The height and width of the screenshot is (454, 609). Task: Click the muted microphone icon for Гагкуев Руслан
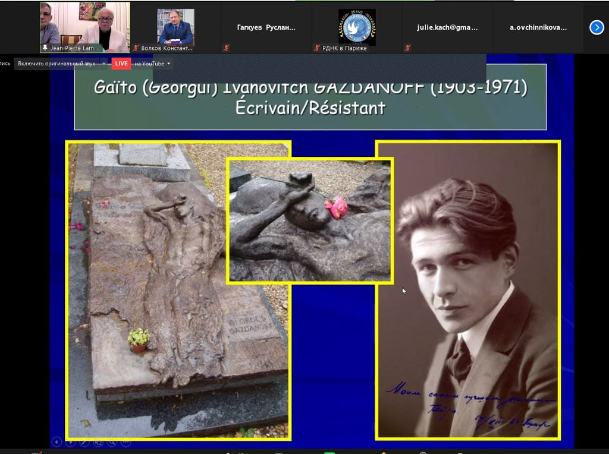[x=227, y=48]
